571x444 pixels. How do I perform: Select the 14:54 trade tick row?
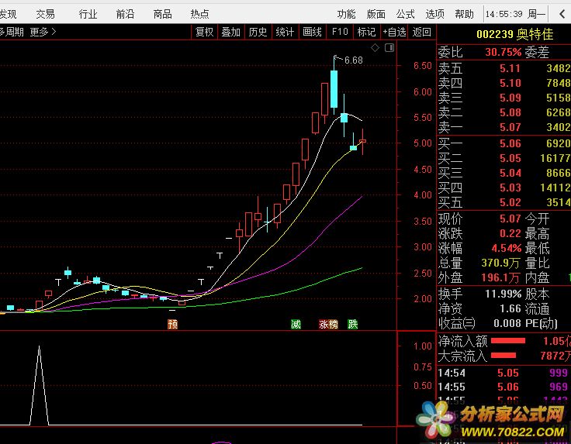tap(504, 373)
